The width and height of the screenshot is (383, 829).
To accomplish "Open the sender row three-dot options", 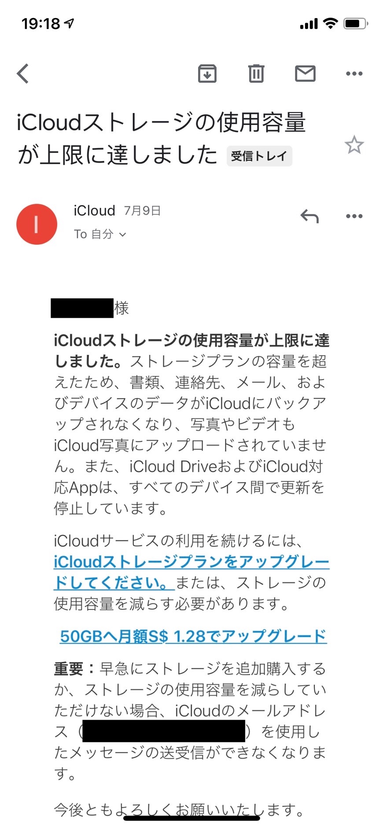I will pyautogui.click(x=354, y=216).
